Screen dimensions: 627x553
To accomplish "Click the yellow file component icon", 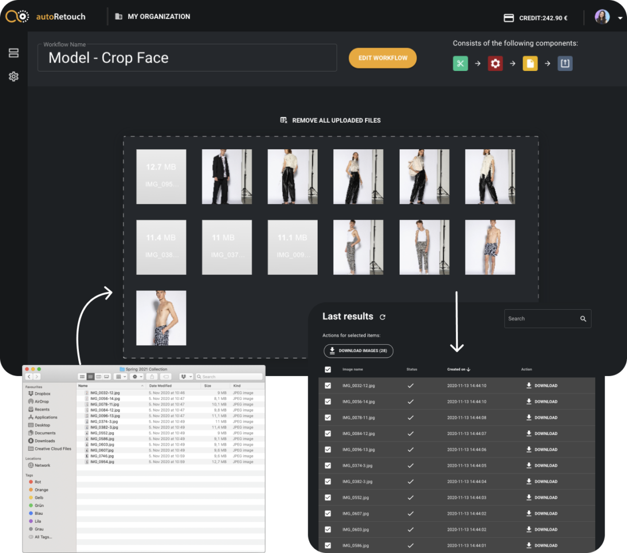I will point(530,64).
